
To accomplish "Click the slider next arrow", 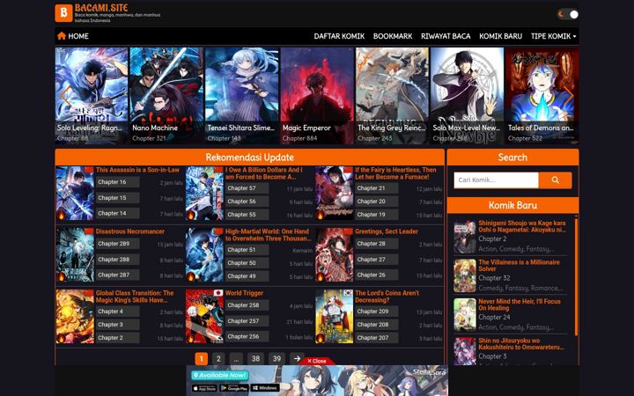I will pos(569,96).
